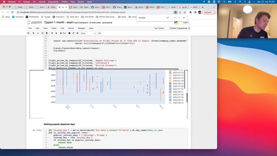Rename notebook title Cypern 1 month - exam

59,23
